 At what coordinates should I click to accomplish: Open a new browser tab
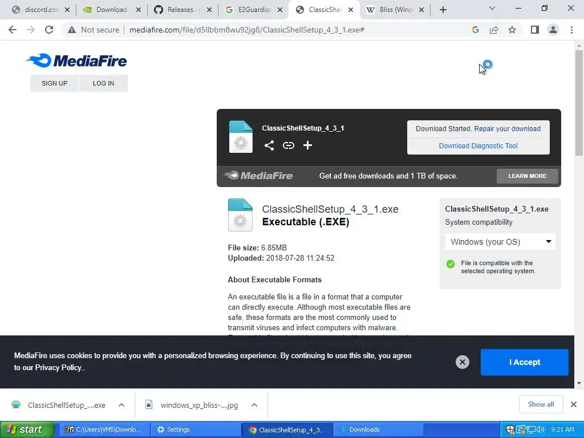(443, 10)
